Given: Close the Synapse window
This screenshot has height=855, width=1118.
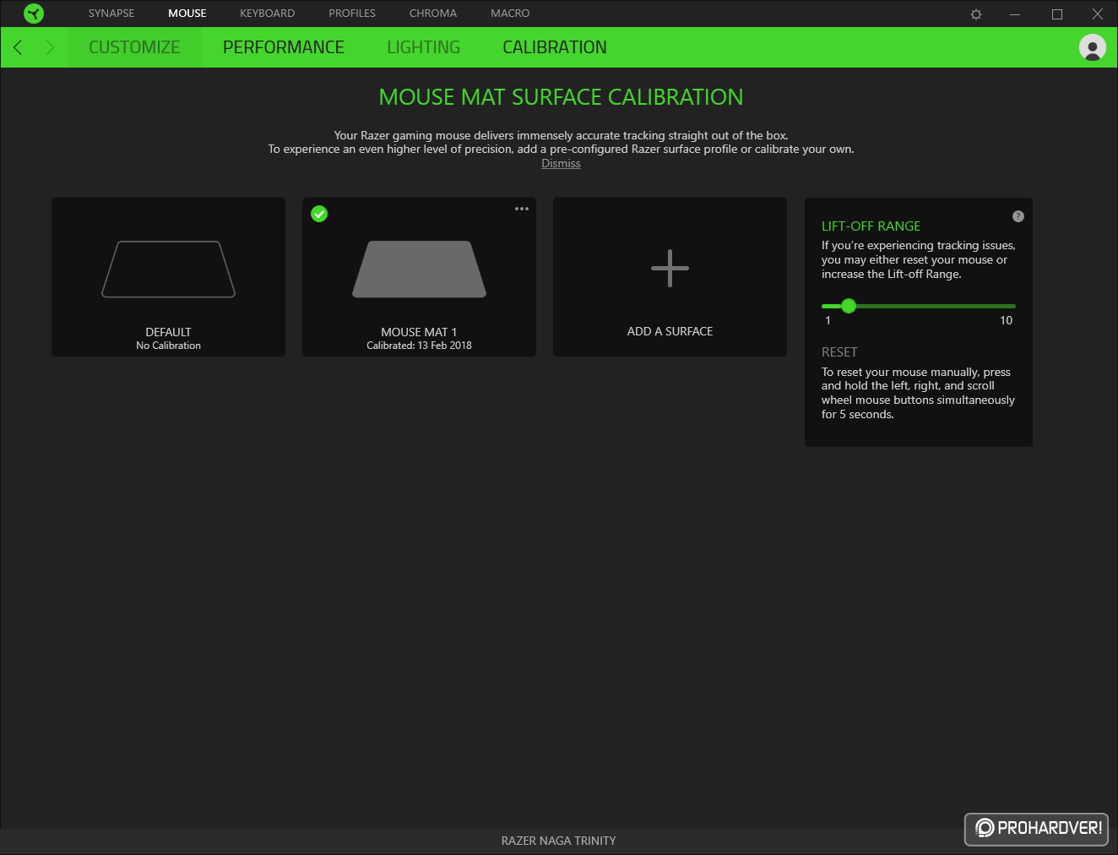Looking at the screenshot, I should 1098,14.
